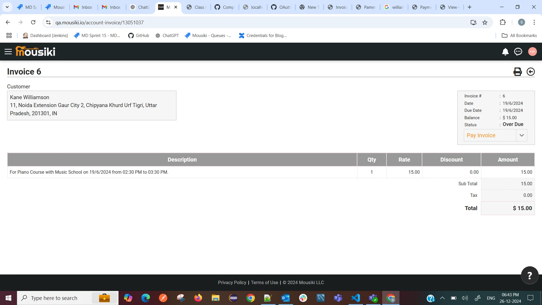Open the Terms of Use link
Viewport: 542px width, 305px height.
point(264,282)
